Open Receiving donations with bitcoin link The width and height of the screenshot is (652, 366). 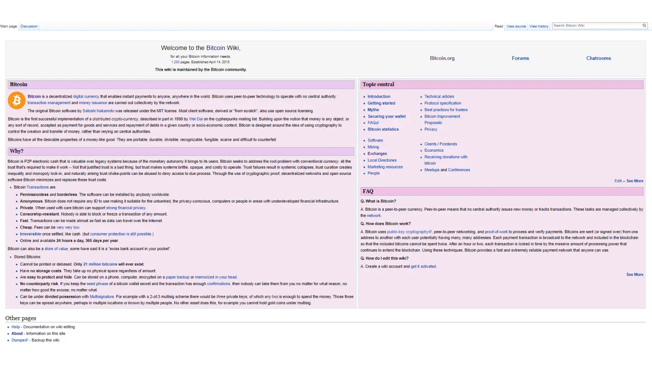446,160
